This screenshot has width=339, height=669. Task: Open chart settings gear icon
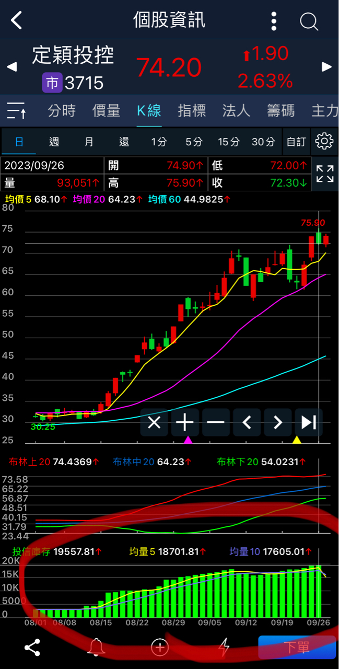324,141
